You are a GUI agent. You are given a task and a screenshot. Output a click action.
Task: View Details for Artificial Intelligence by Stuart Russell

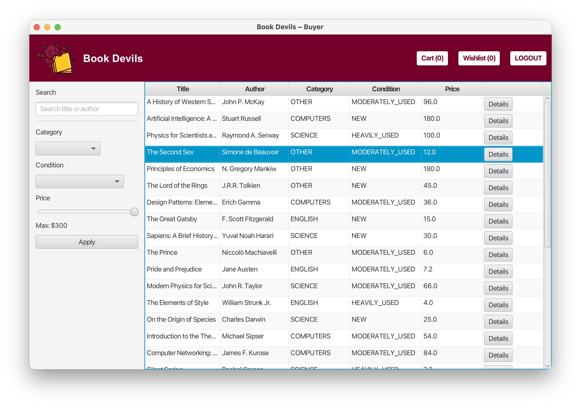click(498, 121)
